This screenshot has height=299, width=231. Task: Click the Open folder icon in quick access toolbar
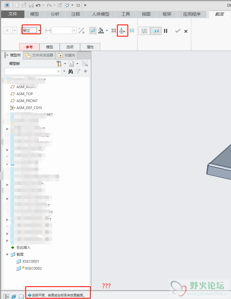click(x=24, y=5)
